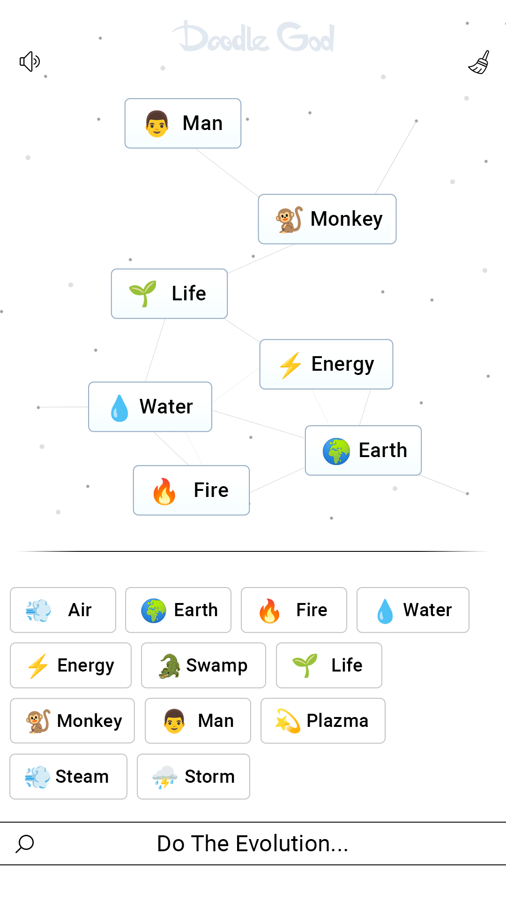506x901 pixels.
Task: Select the Monkey node on the canvas
Action: [x=327, y=219]
